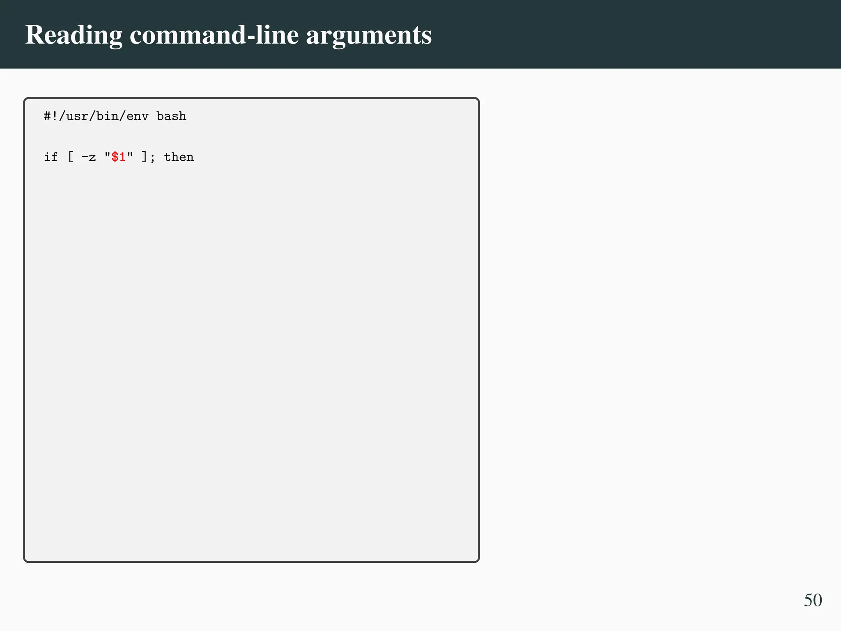841x631 pixels.
Task: Click the semicolon before 'then'
Action: [152, 158]
